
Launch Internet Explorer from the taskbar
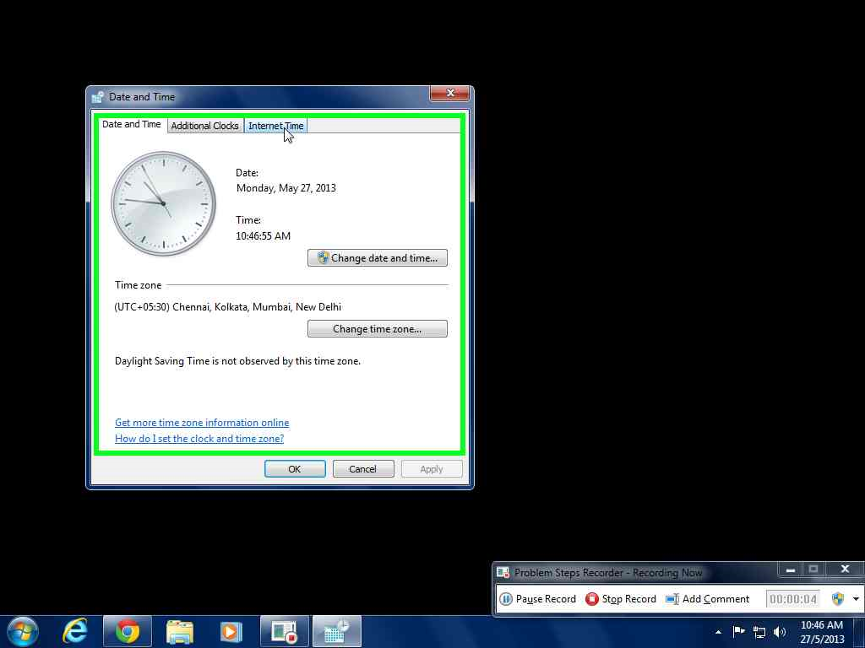click(x=74, y=630)
